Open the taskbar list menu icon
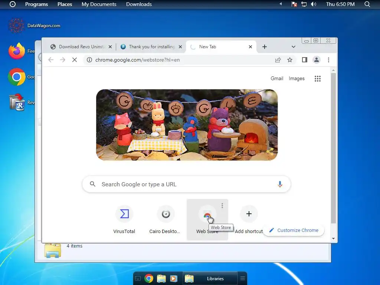Screen dimensions: 380x285 (x=243, y=278)
